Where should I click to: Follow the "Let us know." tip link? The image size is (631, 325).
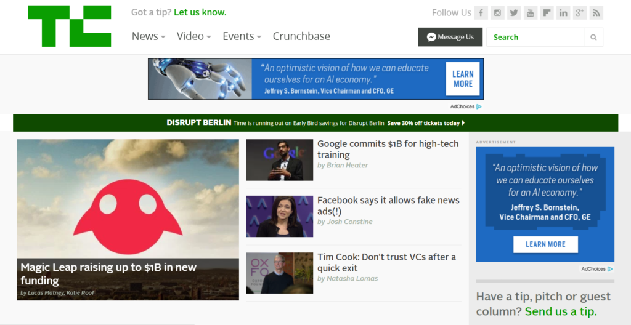pos(200,12)
